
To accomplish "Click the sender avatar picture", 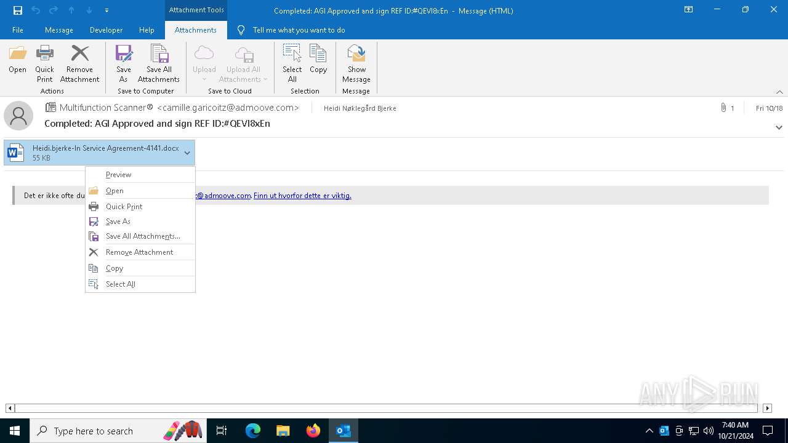I will tap(18, 116).
